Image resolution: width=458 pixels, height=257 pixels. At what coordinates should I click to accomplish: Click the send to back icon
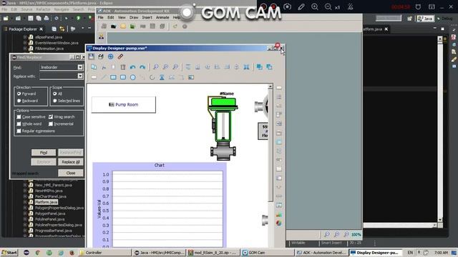coord(269,67)
